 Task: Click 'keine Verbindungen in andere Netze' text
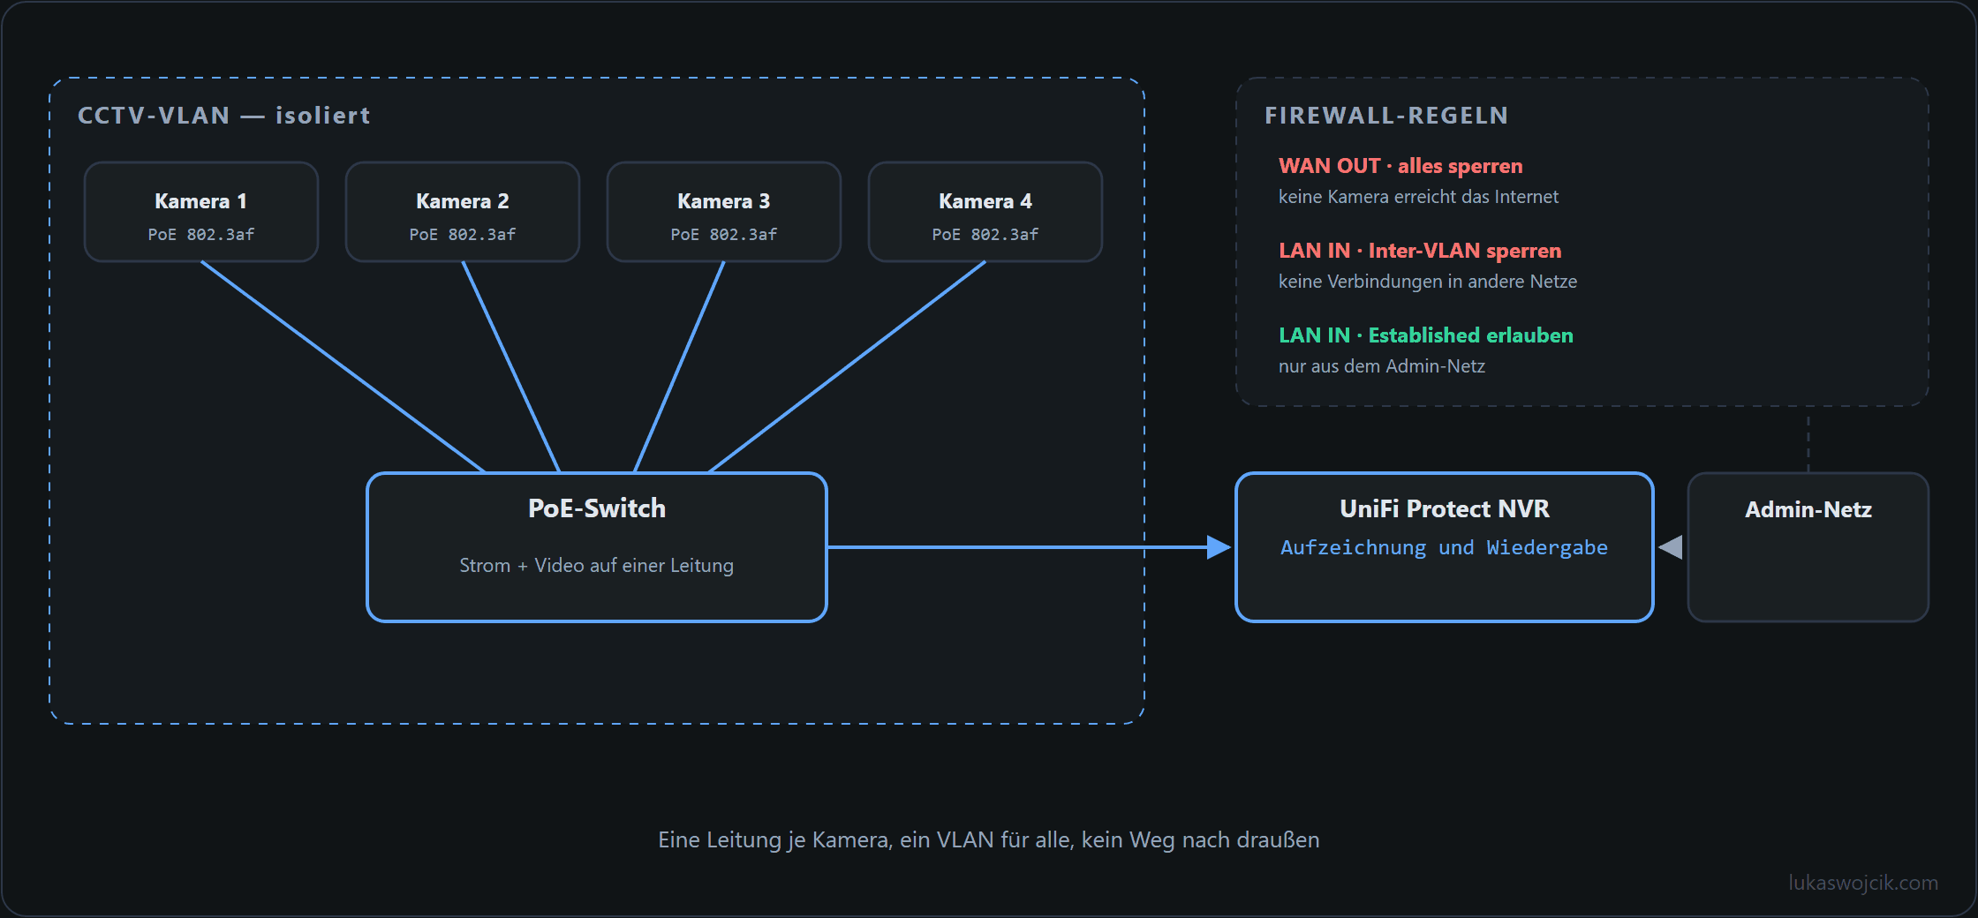[1428, 282]
